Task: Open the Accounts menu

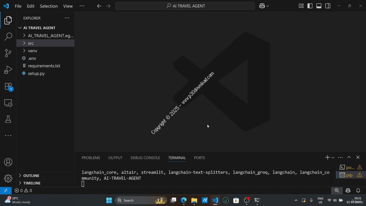Action: point(8,162)
